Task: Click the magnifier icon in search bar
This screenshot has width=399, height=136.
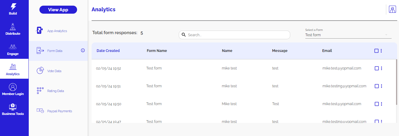Action: point(183,35)
